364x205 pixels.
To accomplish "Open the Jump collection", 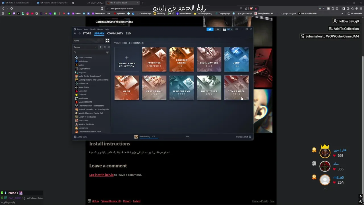I will [236, 60].
